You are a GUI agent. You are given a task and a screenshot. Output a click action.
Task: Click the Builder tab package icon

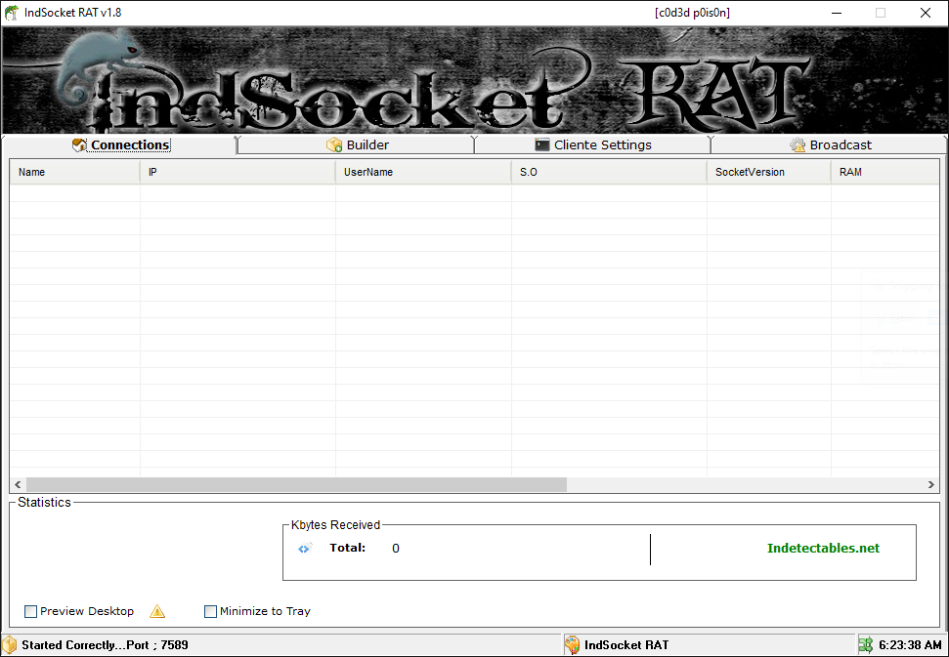coord(334,145)
